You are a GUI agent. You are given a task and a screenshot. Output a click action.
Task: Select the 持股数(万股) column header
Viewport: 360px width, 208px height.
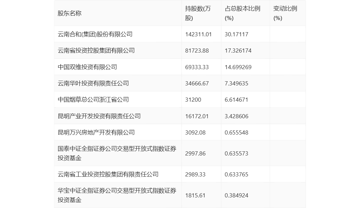click(198, 13)
